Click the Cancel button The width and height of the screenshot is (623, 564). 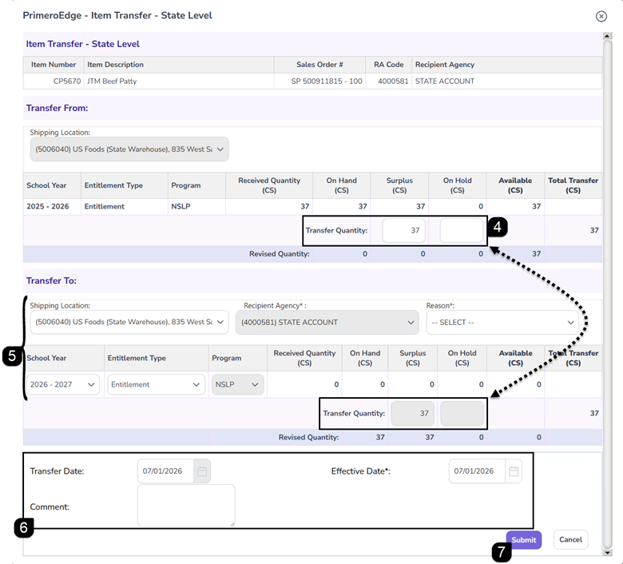pos(570,540)
